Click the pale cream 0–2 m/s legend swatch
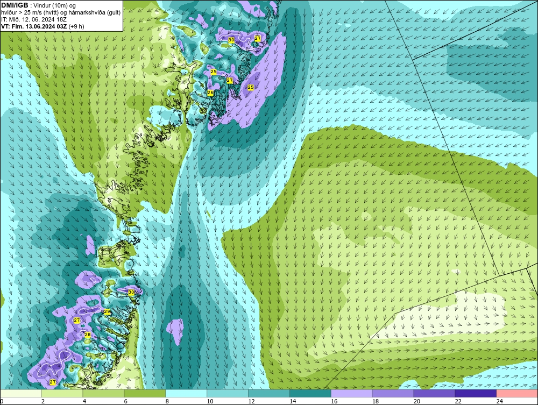Image resolution: width=538 pixels, height=405 pixels. point(21,393)
